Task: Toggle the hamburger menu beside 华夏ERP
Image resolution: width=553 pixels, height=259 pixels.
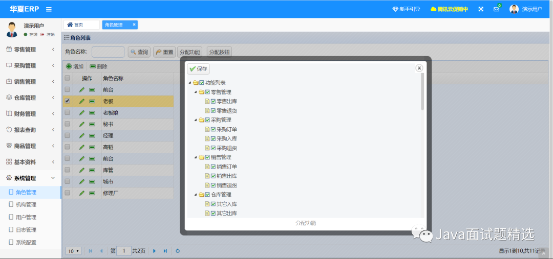Action: pos(49,9)
